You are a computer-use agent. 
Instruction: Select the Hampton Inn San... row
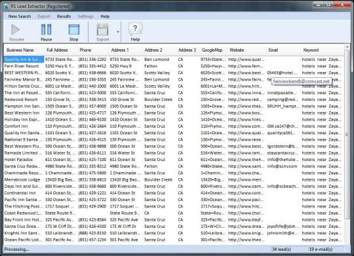tap(174, 106)
